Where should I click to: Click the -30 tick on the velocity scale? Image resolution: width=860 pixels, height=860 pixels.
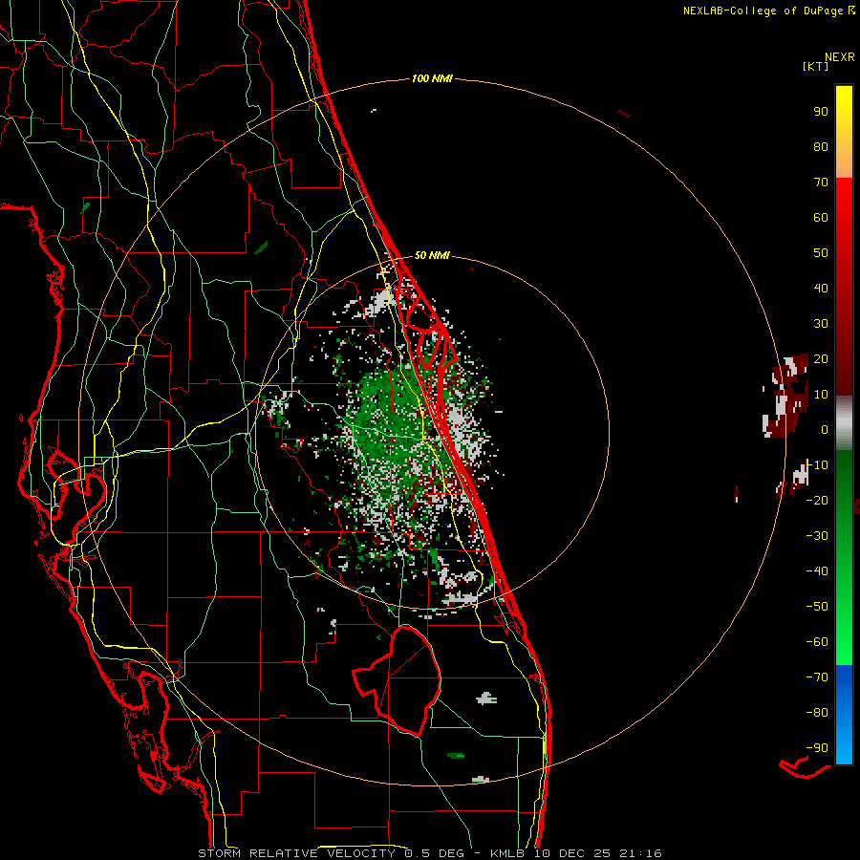pyautogui.click(x=817, y=536)
